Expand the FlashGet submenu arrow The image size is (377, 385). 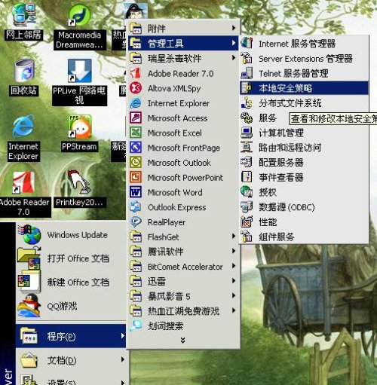click(234, 237)
